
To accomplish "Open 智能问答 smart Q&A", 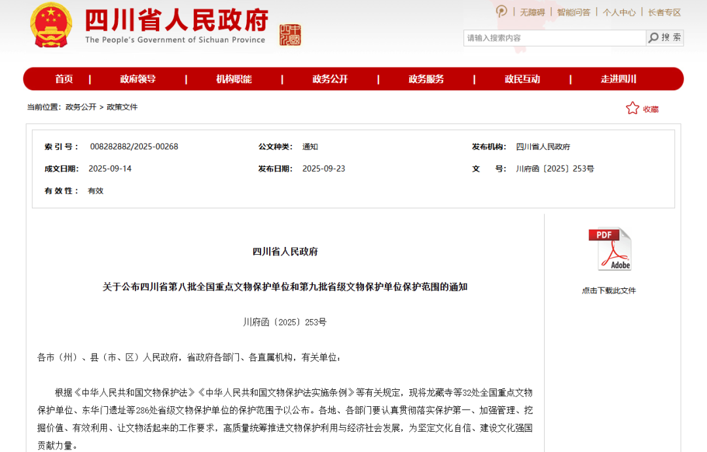I will coord(573,12).
